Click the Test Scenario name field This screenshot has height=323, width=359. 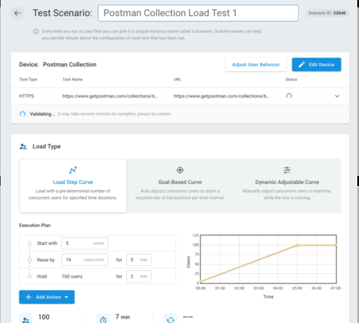pyautogui.click(x=198, y=13)
